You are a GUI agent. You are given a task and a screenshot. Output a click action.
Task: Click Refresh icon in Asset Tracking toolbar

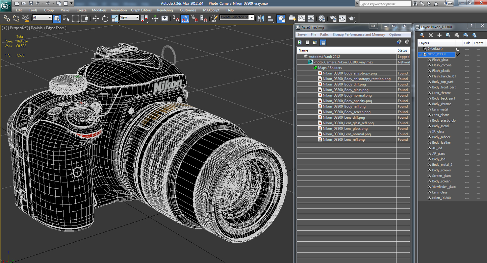[x=300, y=42]
